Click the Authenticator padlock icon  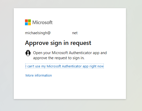point(28,53)
